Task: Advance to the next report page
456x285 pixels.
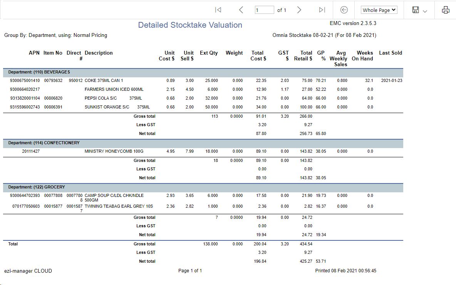Action: pyautogui.click(x=299, y=10)
